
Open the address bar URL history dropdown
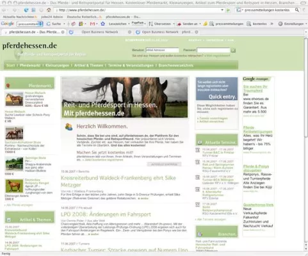coord(222,10)
